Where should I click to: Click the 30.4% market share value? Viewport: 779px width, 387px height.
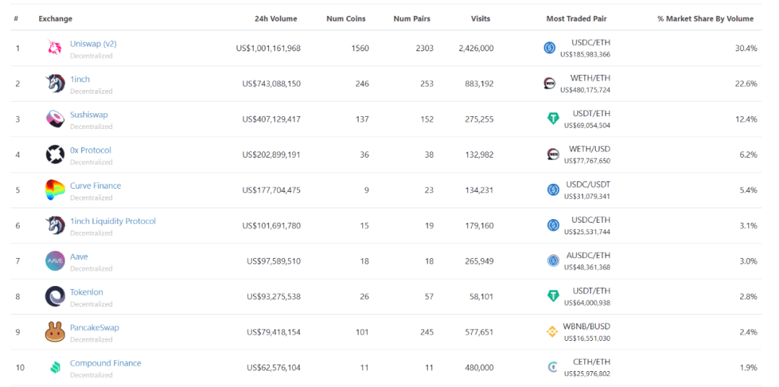(747, 48)
